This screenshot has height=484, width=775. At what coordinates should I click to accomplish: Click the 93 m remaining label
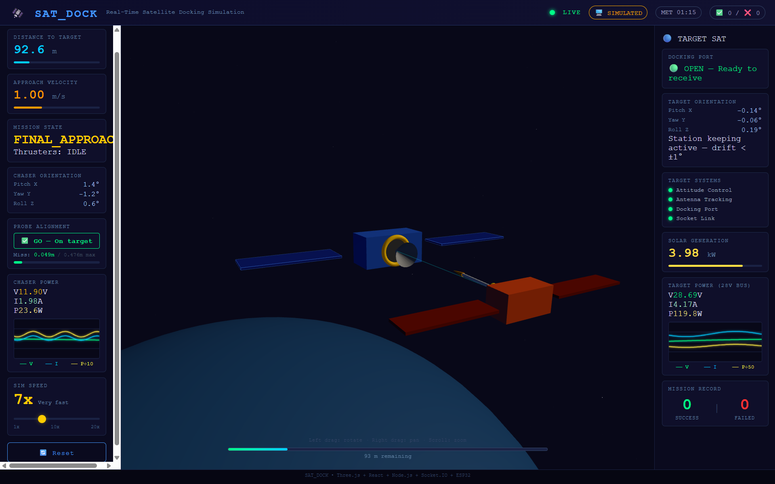pos(388,456)
